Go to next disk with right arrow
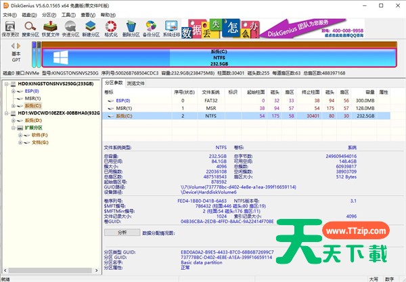406x282 pixels. 18,46
